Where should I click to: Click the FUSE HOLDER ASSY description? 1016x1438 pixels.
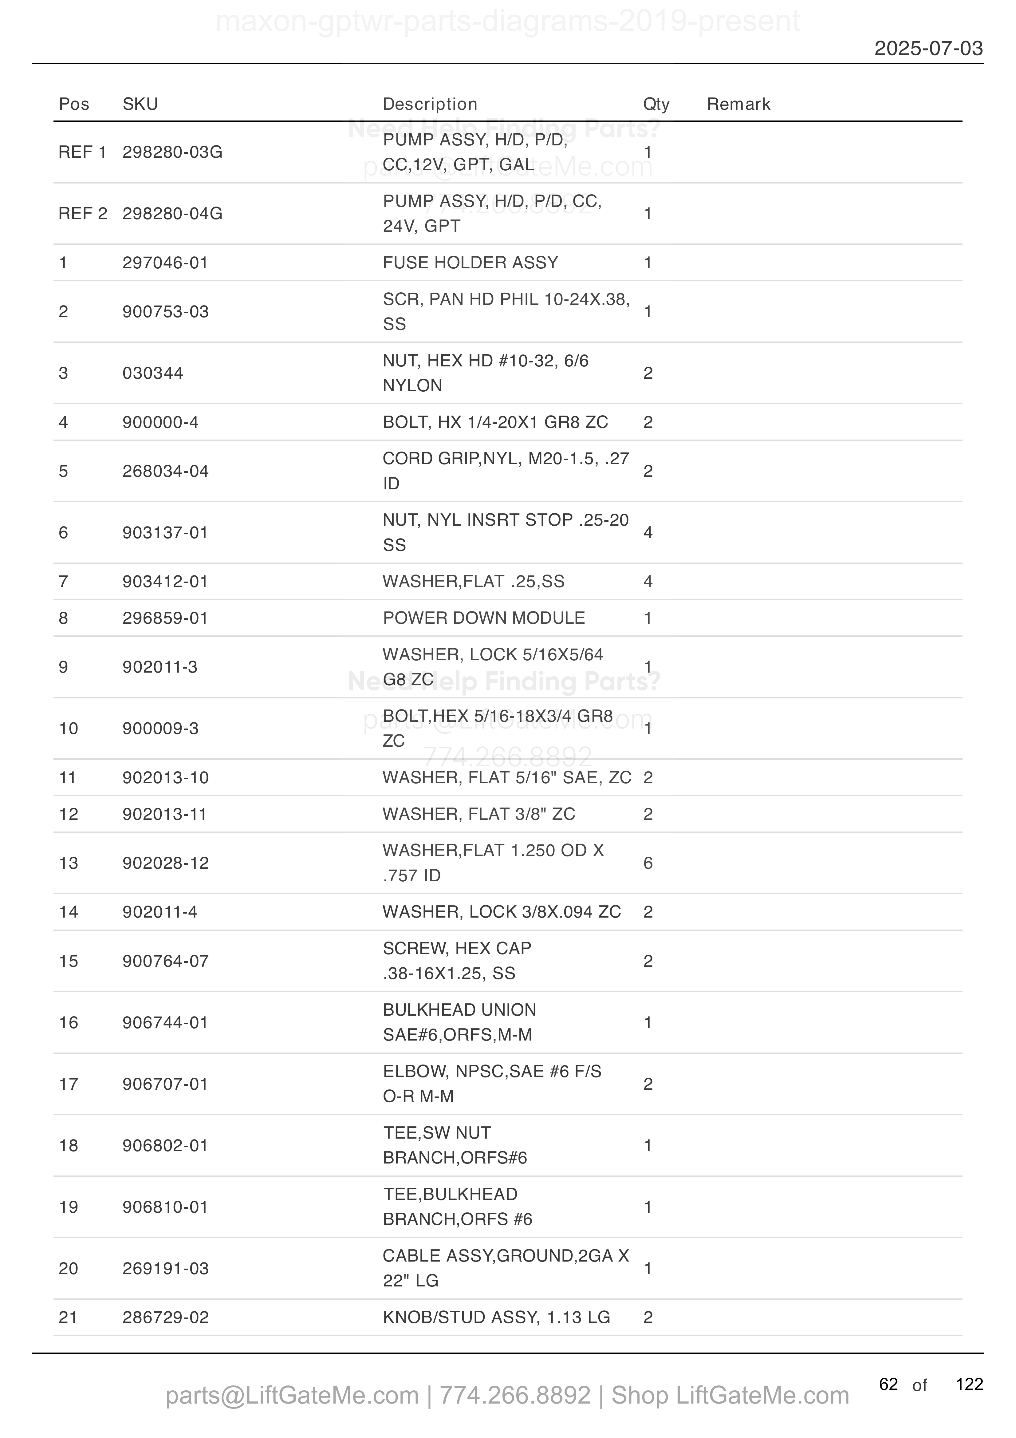click(x=470, y=263)
